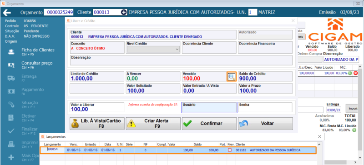Click the Orçamento number field 0000025249
The height and width of the screenshot is (165, 364).
pyautogui.click(x=59, y=12)
